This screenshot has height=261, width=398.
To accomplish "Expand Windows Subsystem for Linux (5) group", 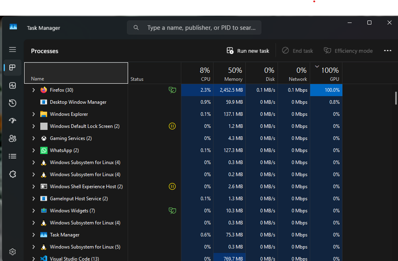I will [33, 247].
